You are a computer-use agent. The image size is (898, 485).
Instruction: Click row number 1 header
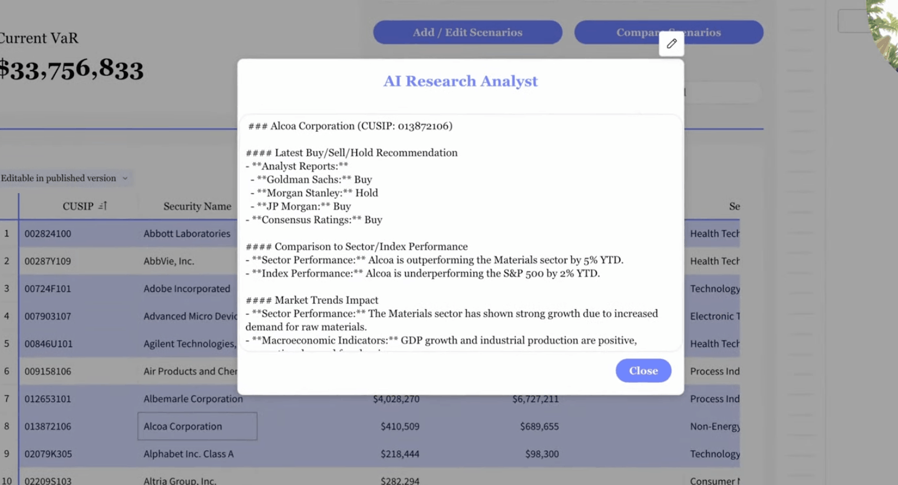tap(6, 234)
